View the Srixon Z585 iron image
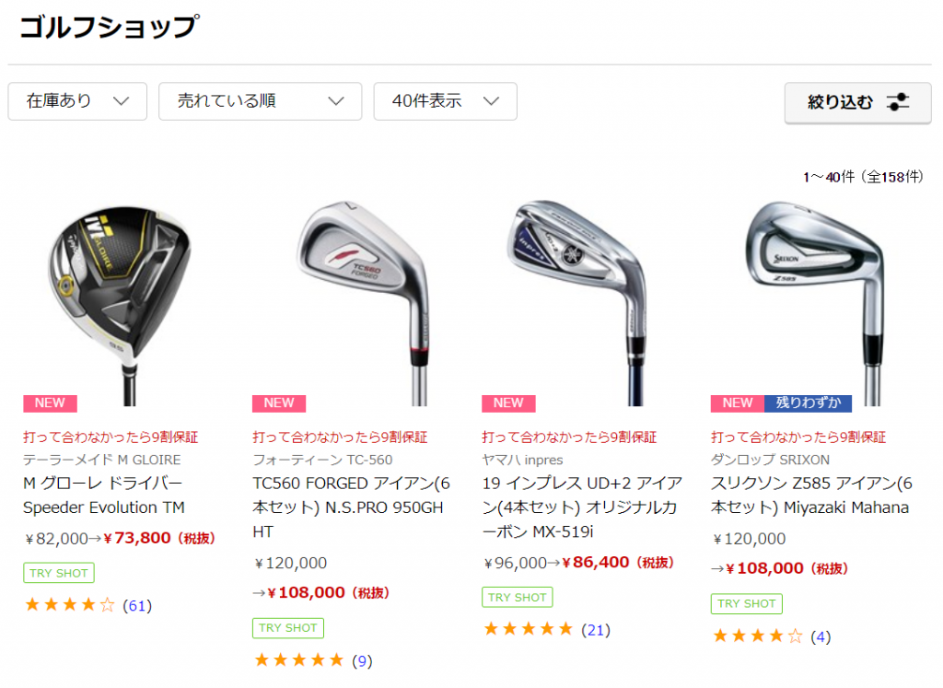Viewport: 943px width, 688px height. click(818, 302)
